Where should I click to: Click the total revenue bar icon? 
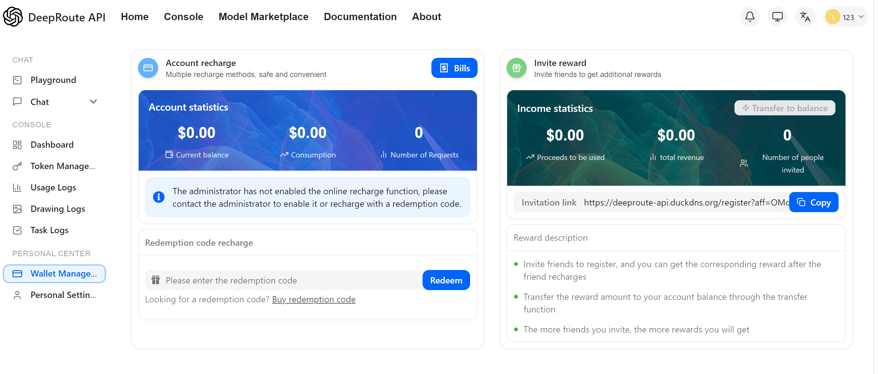point(653,157)
